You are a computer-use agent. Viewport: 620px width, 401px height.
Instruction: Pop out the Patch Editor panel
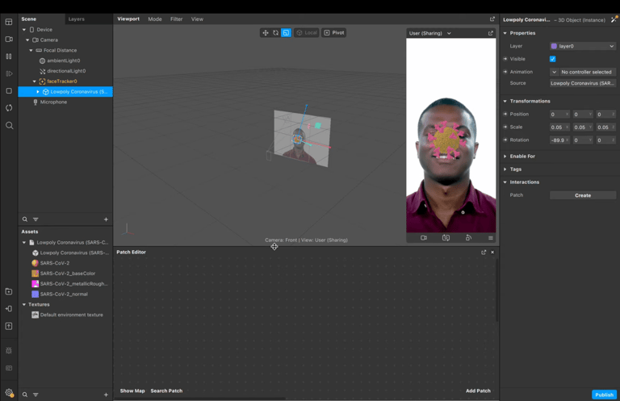coord(484,252)
